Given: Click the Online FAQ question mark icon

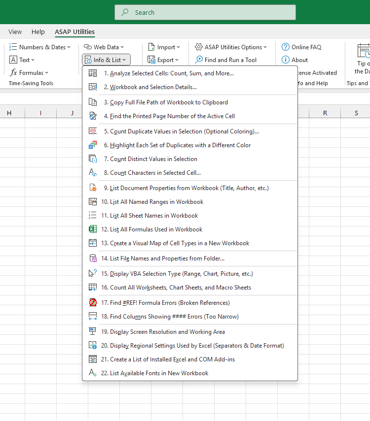Looking at the screenshot, I should (x=286, y=47).
